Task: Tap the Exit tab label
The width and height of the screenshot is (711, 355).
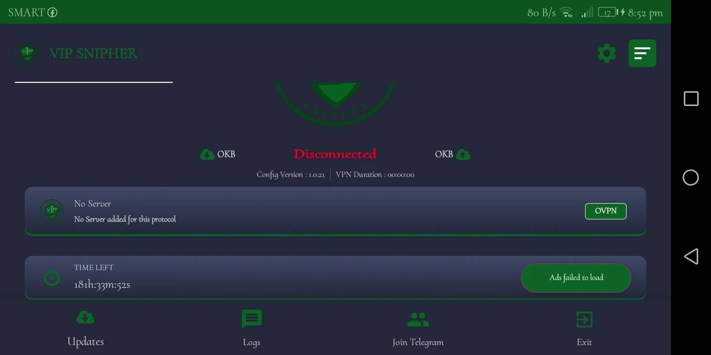Action: pyautogui.click(x=585, y=342)
